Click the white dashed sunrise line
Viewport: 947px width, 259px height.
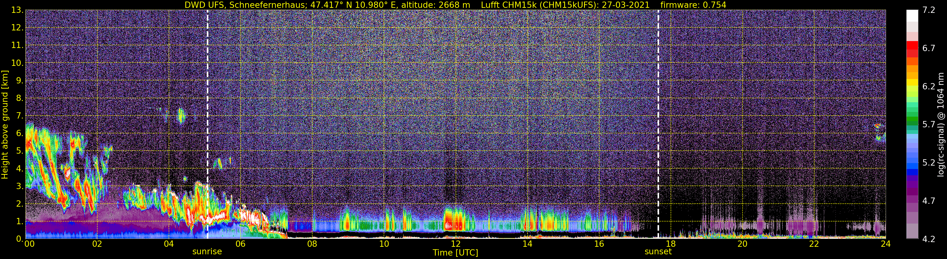[208, 124]
